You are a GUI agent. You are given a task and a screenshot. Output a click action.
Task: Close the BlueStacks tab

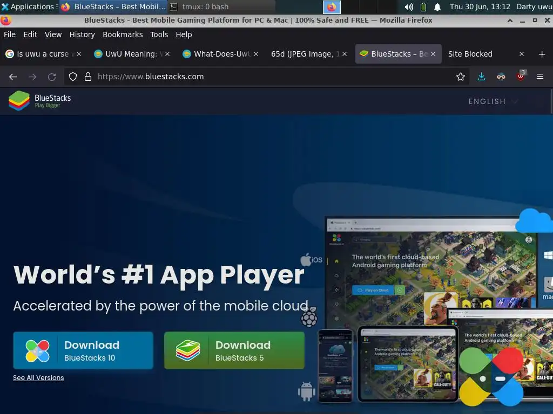pos(433,54)
